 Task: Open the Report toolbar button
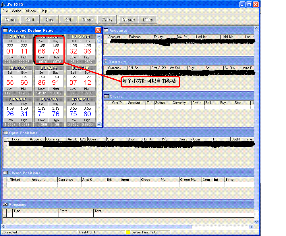coord(128,20)
